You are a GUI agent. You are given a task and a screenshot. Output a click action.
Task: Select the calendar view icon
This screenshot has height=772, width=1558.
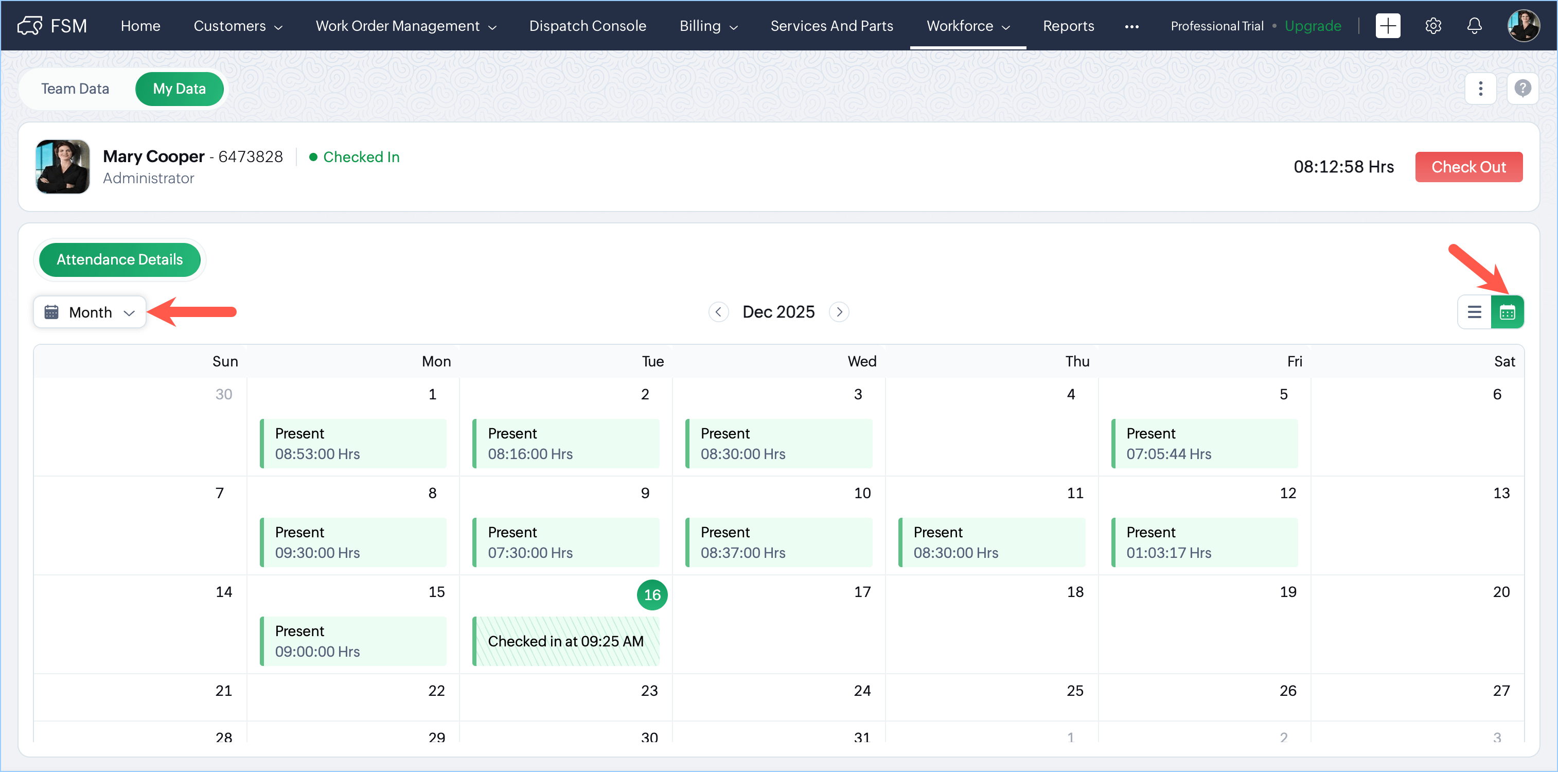coord(1507,312)
